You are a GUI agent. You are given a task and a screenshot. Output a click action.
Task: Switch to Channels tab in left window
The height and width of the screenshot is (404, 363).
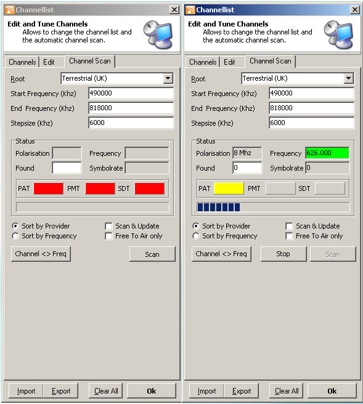pos(22,62)
